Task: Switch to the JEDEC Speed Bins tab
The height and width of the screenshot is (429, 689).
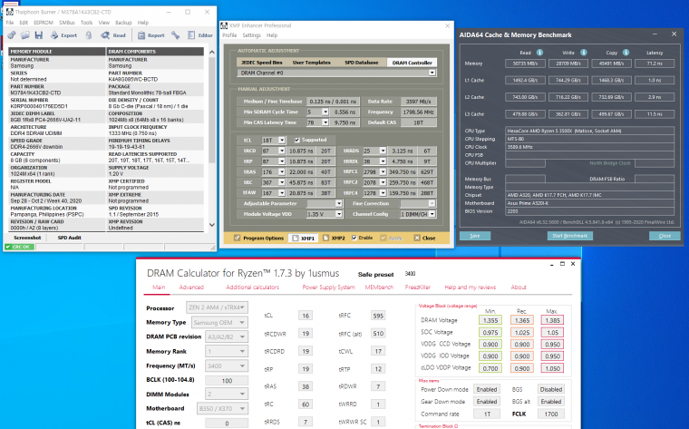Action: coord(261,63)
